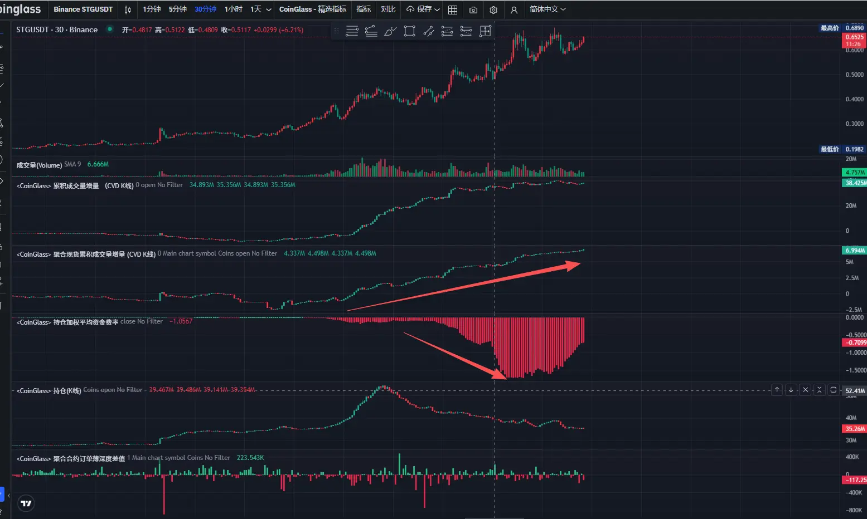Select the 30分钟 timeframe
The image size is (867, 519).
point(205,9)
